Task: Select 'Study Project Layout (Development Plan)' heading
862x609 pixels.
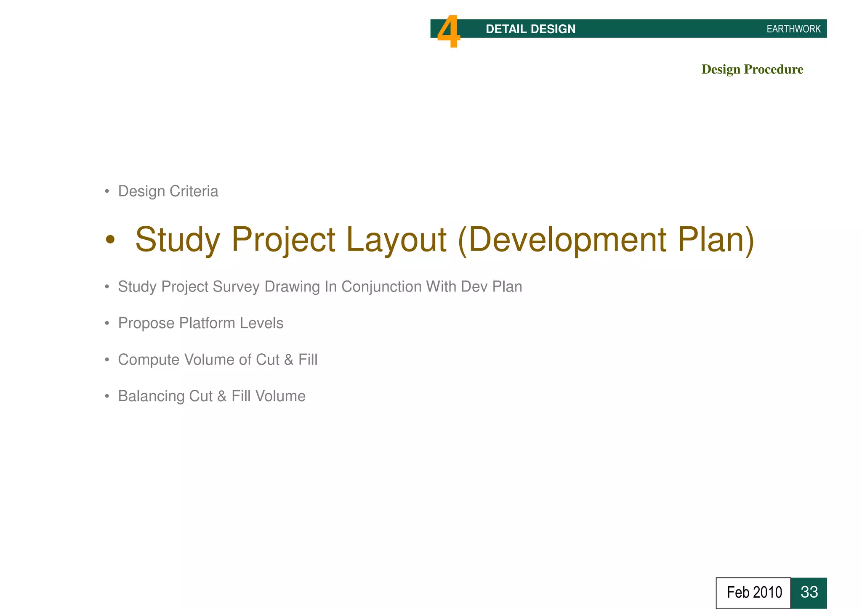Action: pyautogui.click(x=444, y=240)
